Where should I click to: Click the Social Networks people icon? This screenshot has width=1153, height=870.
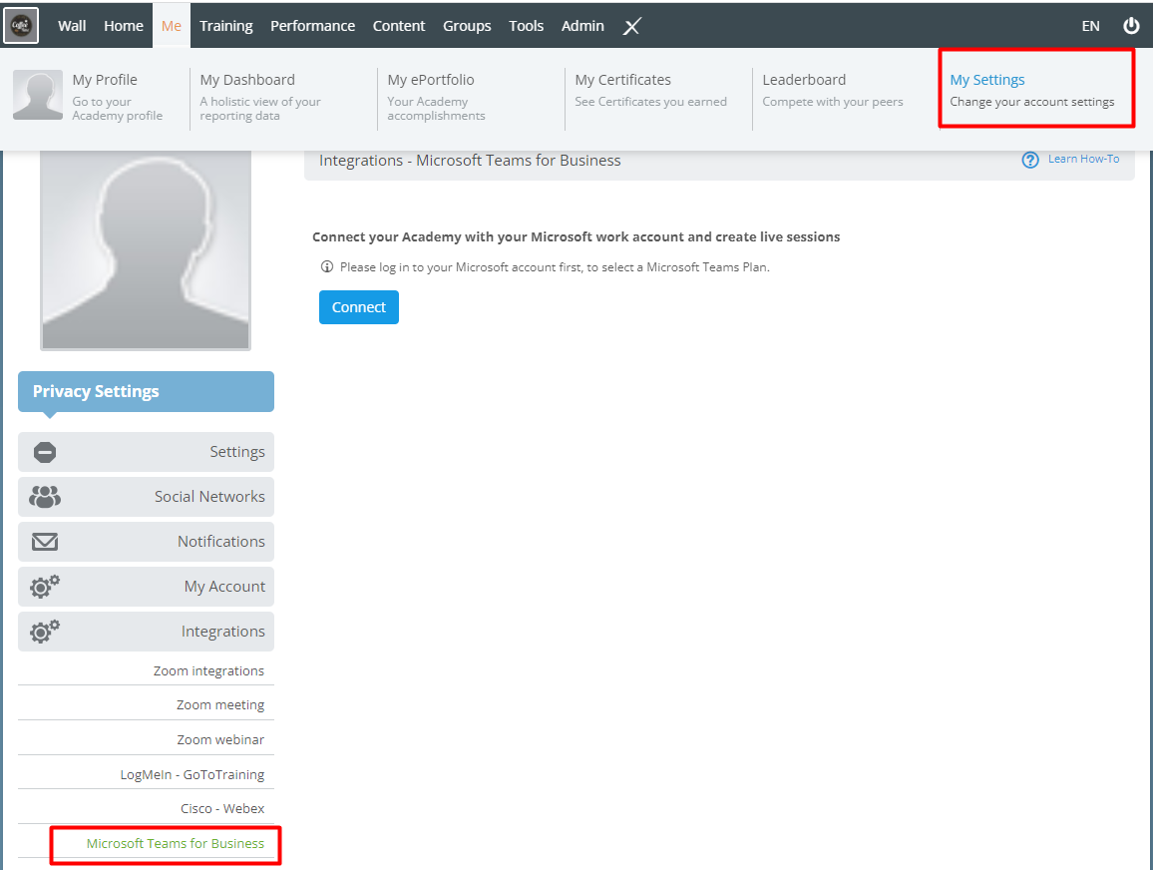[x=45, y=497]
